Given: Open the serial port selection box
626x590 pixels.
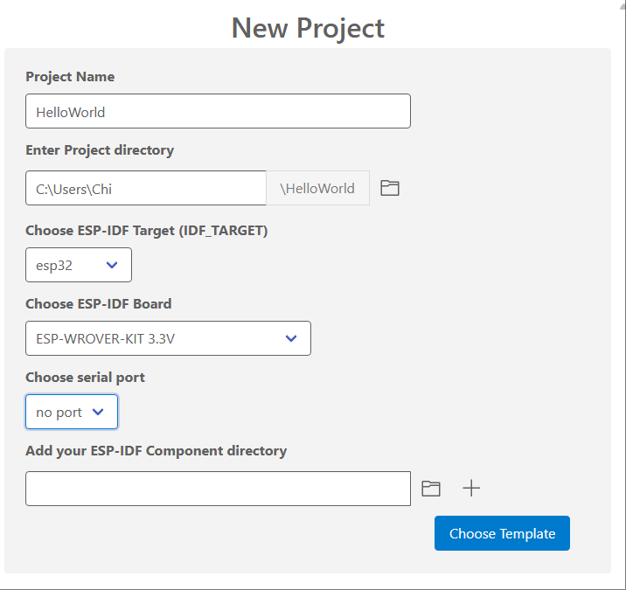Looking at the screenshot, I should tap(72, 412).
